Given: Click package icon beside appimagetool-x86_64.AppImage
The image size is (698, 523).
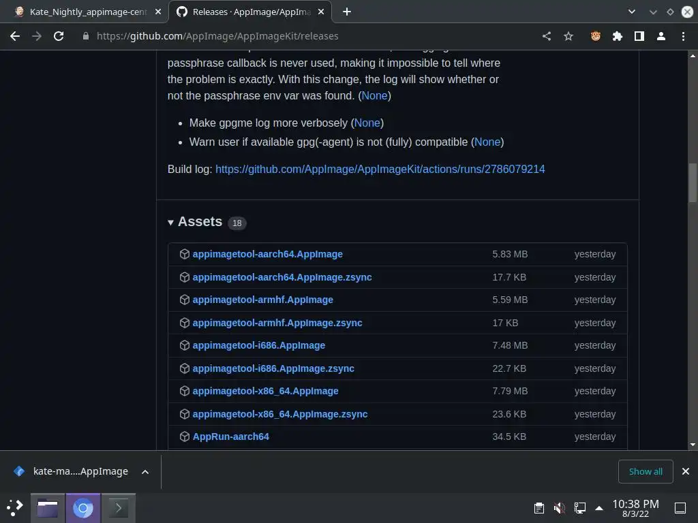Looking at the screenshot, I should (184, 391).
